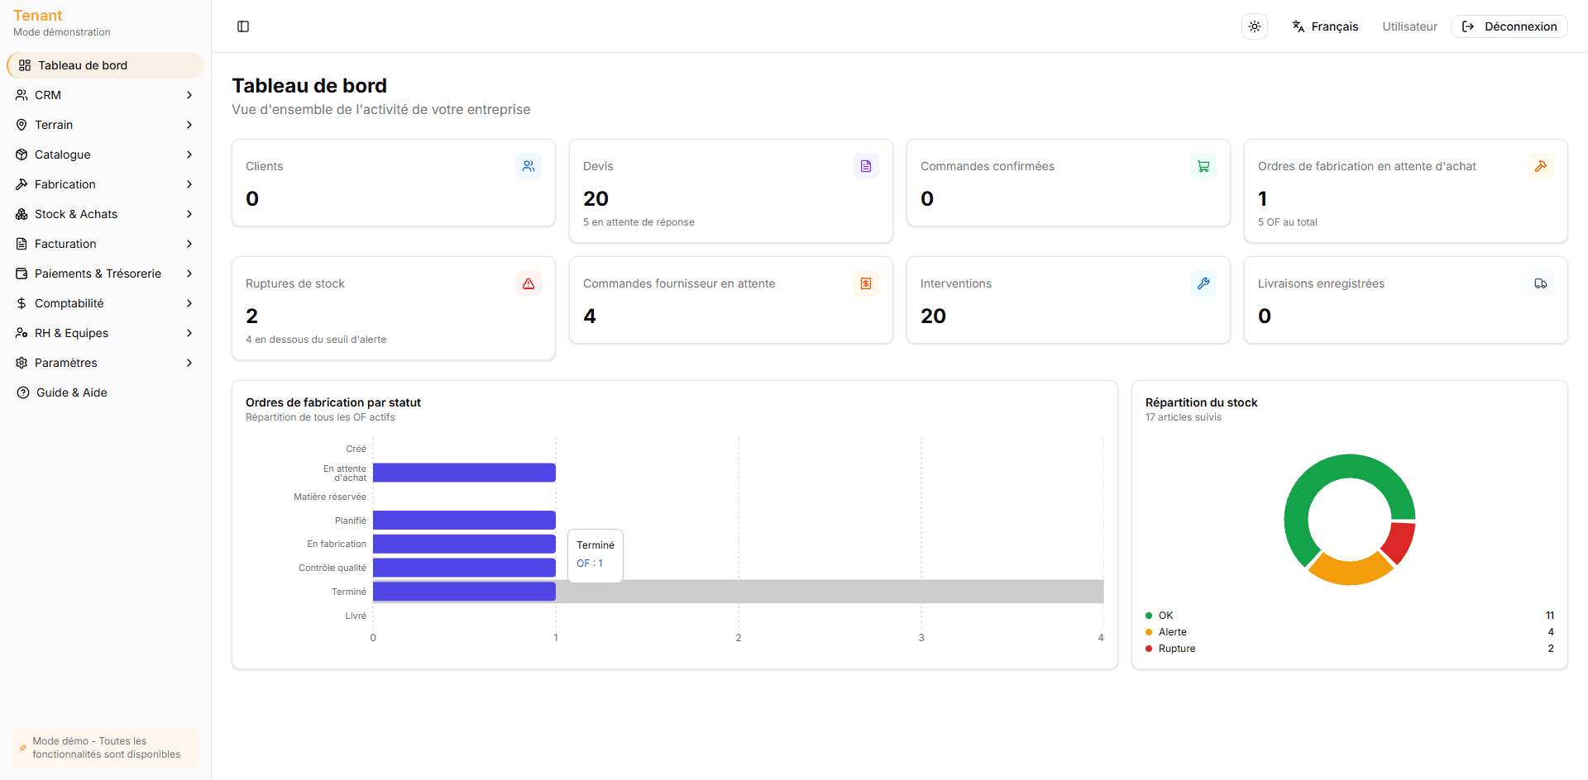
Task: Click the En fabrication bar
Action: click(x=464, y=544)
